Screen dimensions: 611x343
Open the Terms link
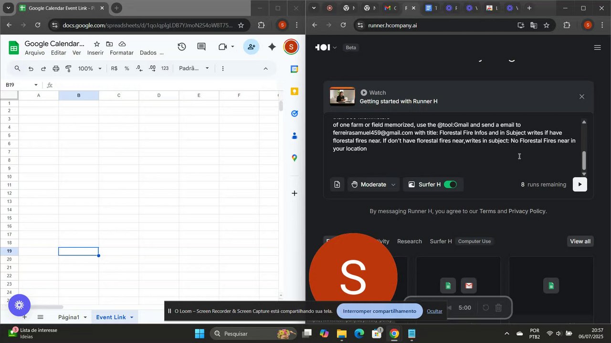487,211
